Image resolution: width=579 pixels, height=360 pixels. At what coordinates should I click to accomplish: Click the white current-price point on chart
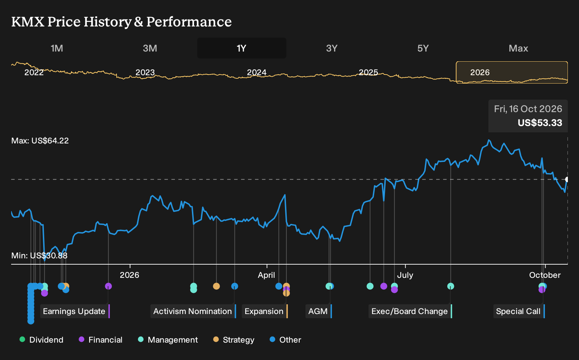[567, 180]
